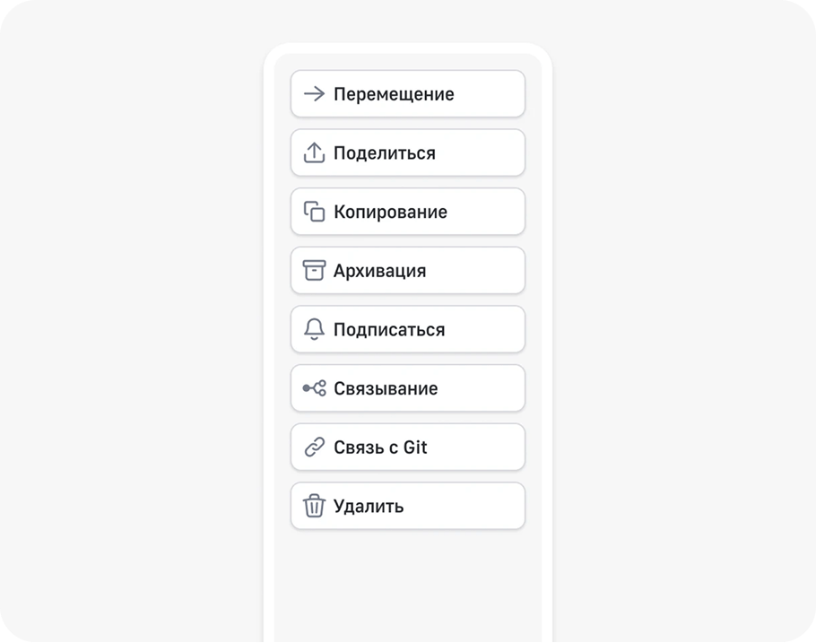Click the trash can icon beside Удалить

tap(314, 506)
